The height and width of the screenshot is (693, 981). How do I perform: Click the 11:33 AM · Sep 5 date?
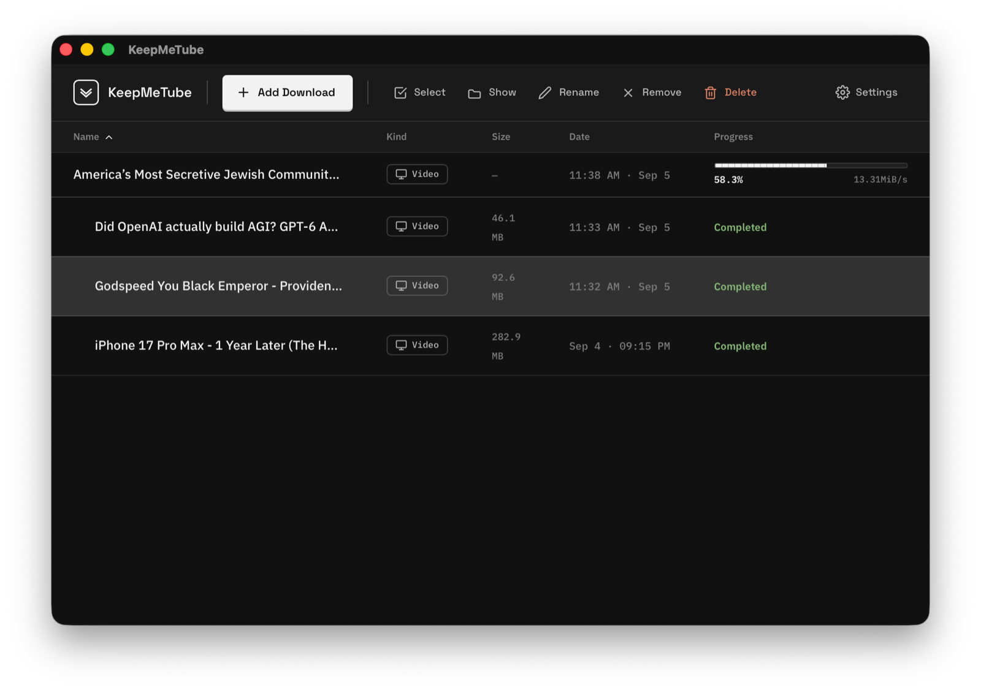(619, 227)
